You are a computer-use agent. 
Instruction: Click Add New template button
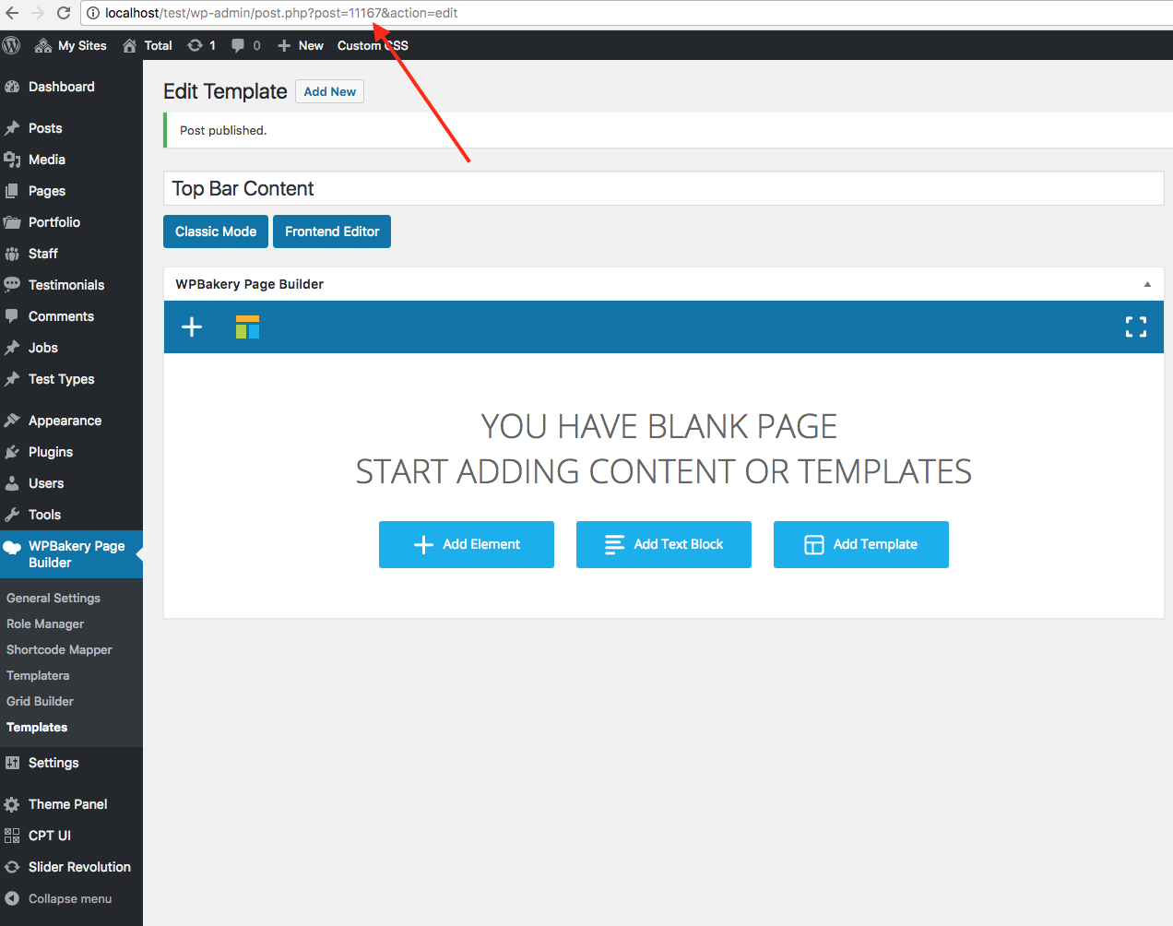pyautogui.click(x=329, y=91)
